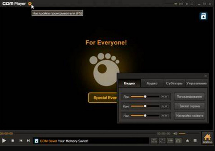Skip to the previous track
215x151 pixels.
pos(21,141)
